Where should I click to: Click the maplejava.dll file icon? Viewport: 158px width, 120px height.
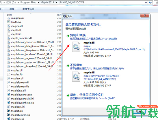pos(9,91)
